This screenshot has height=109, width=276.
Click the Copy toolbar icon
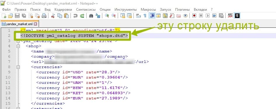(x=60, y=16)
